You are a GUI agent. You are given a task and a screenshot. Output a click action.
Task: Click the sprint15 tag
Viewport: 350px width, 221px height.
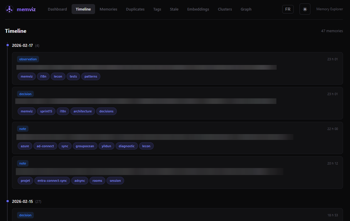coord(46,112)
